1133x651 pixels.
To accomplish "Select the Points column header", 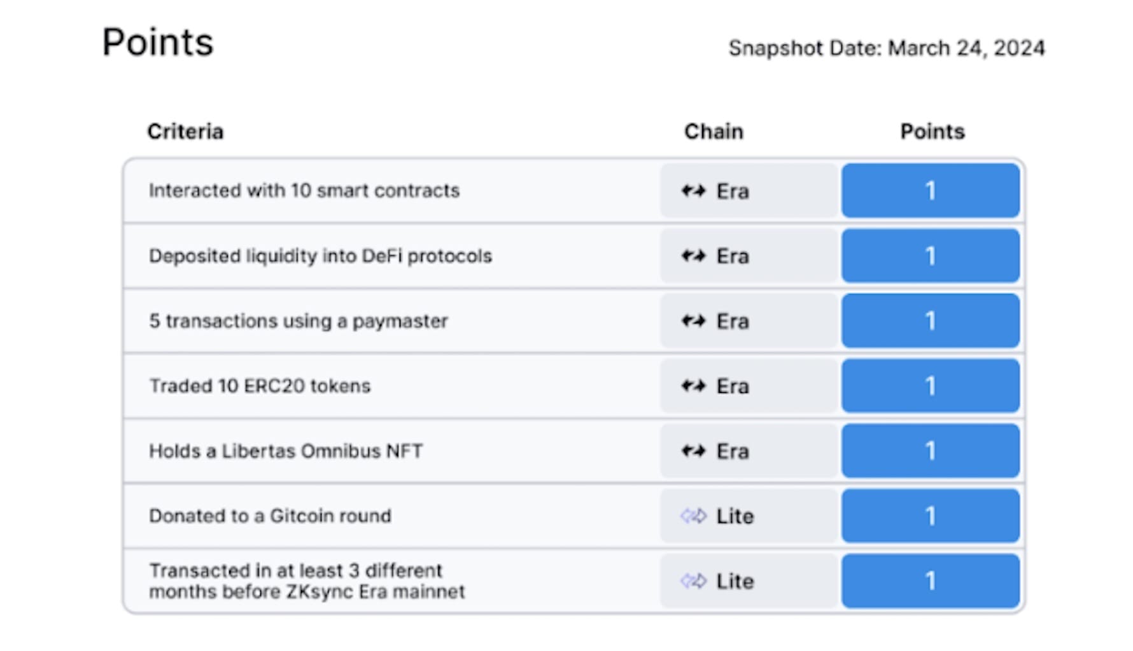I will coord(932,132).
